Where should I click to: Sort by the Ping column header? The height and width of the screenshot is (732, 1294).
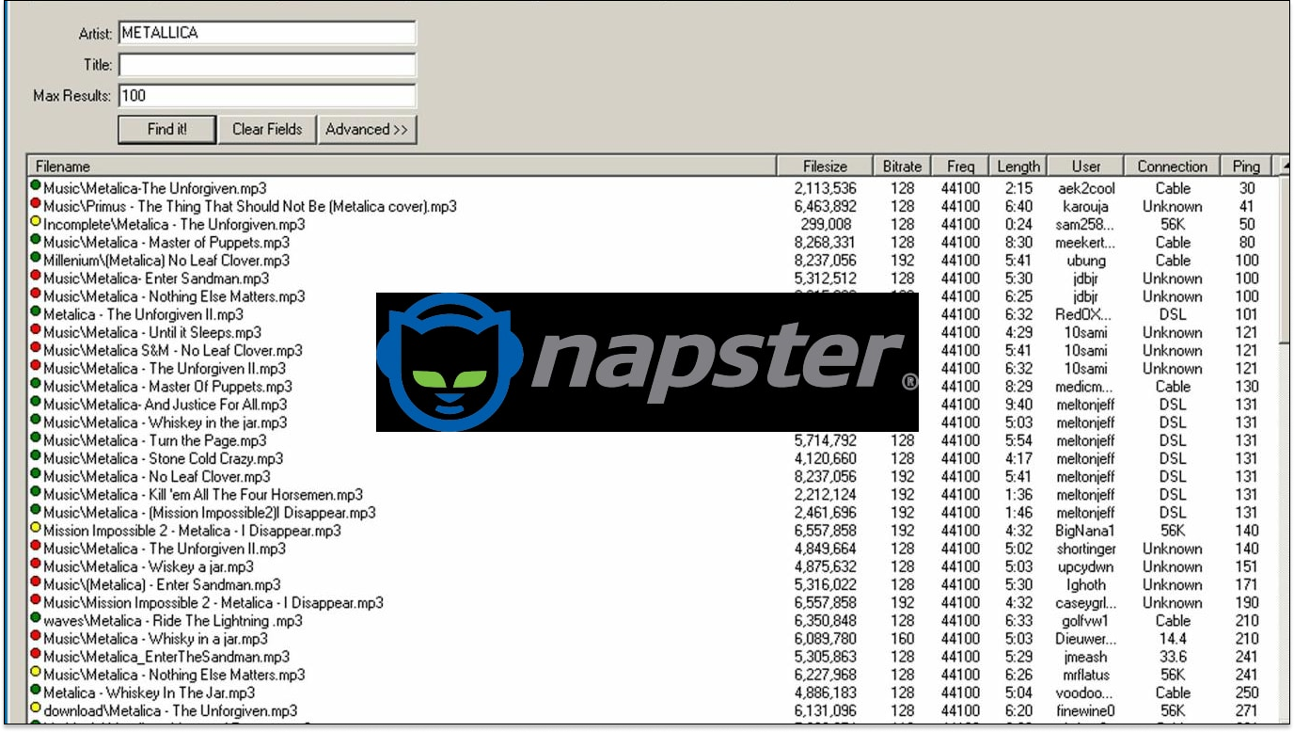click(1246, 167)
